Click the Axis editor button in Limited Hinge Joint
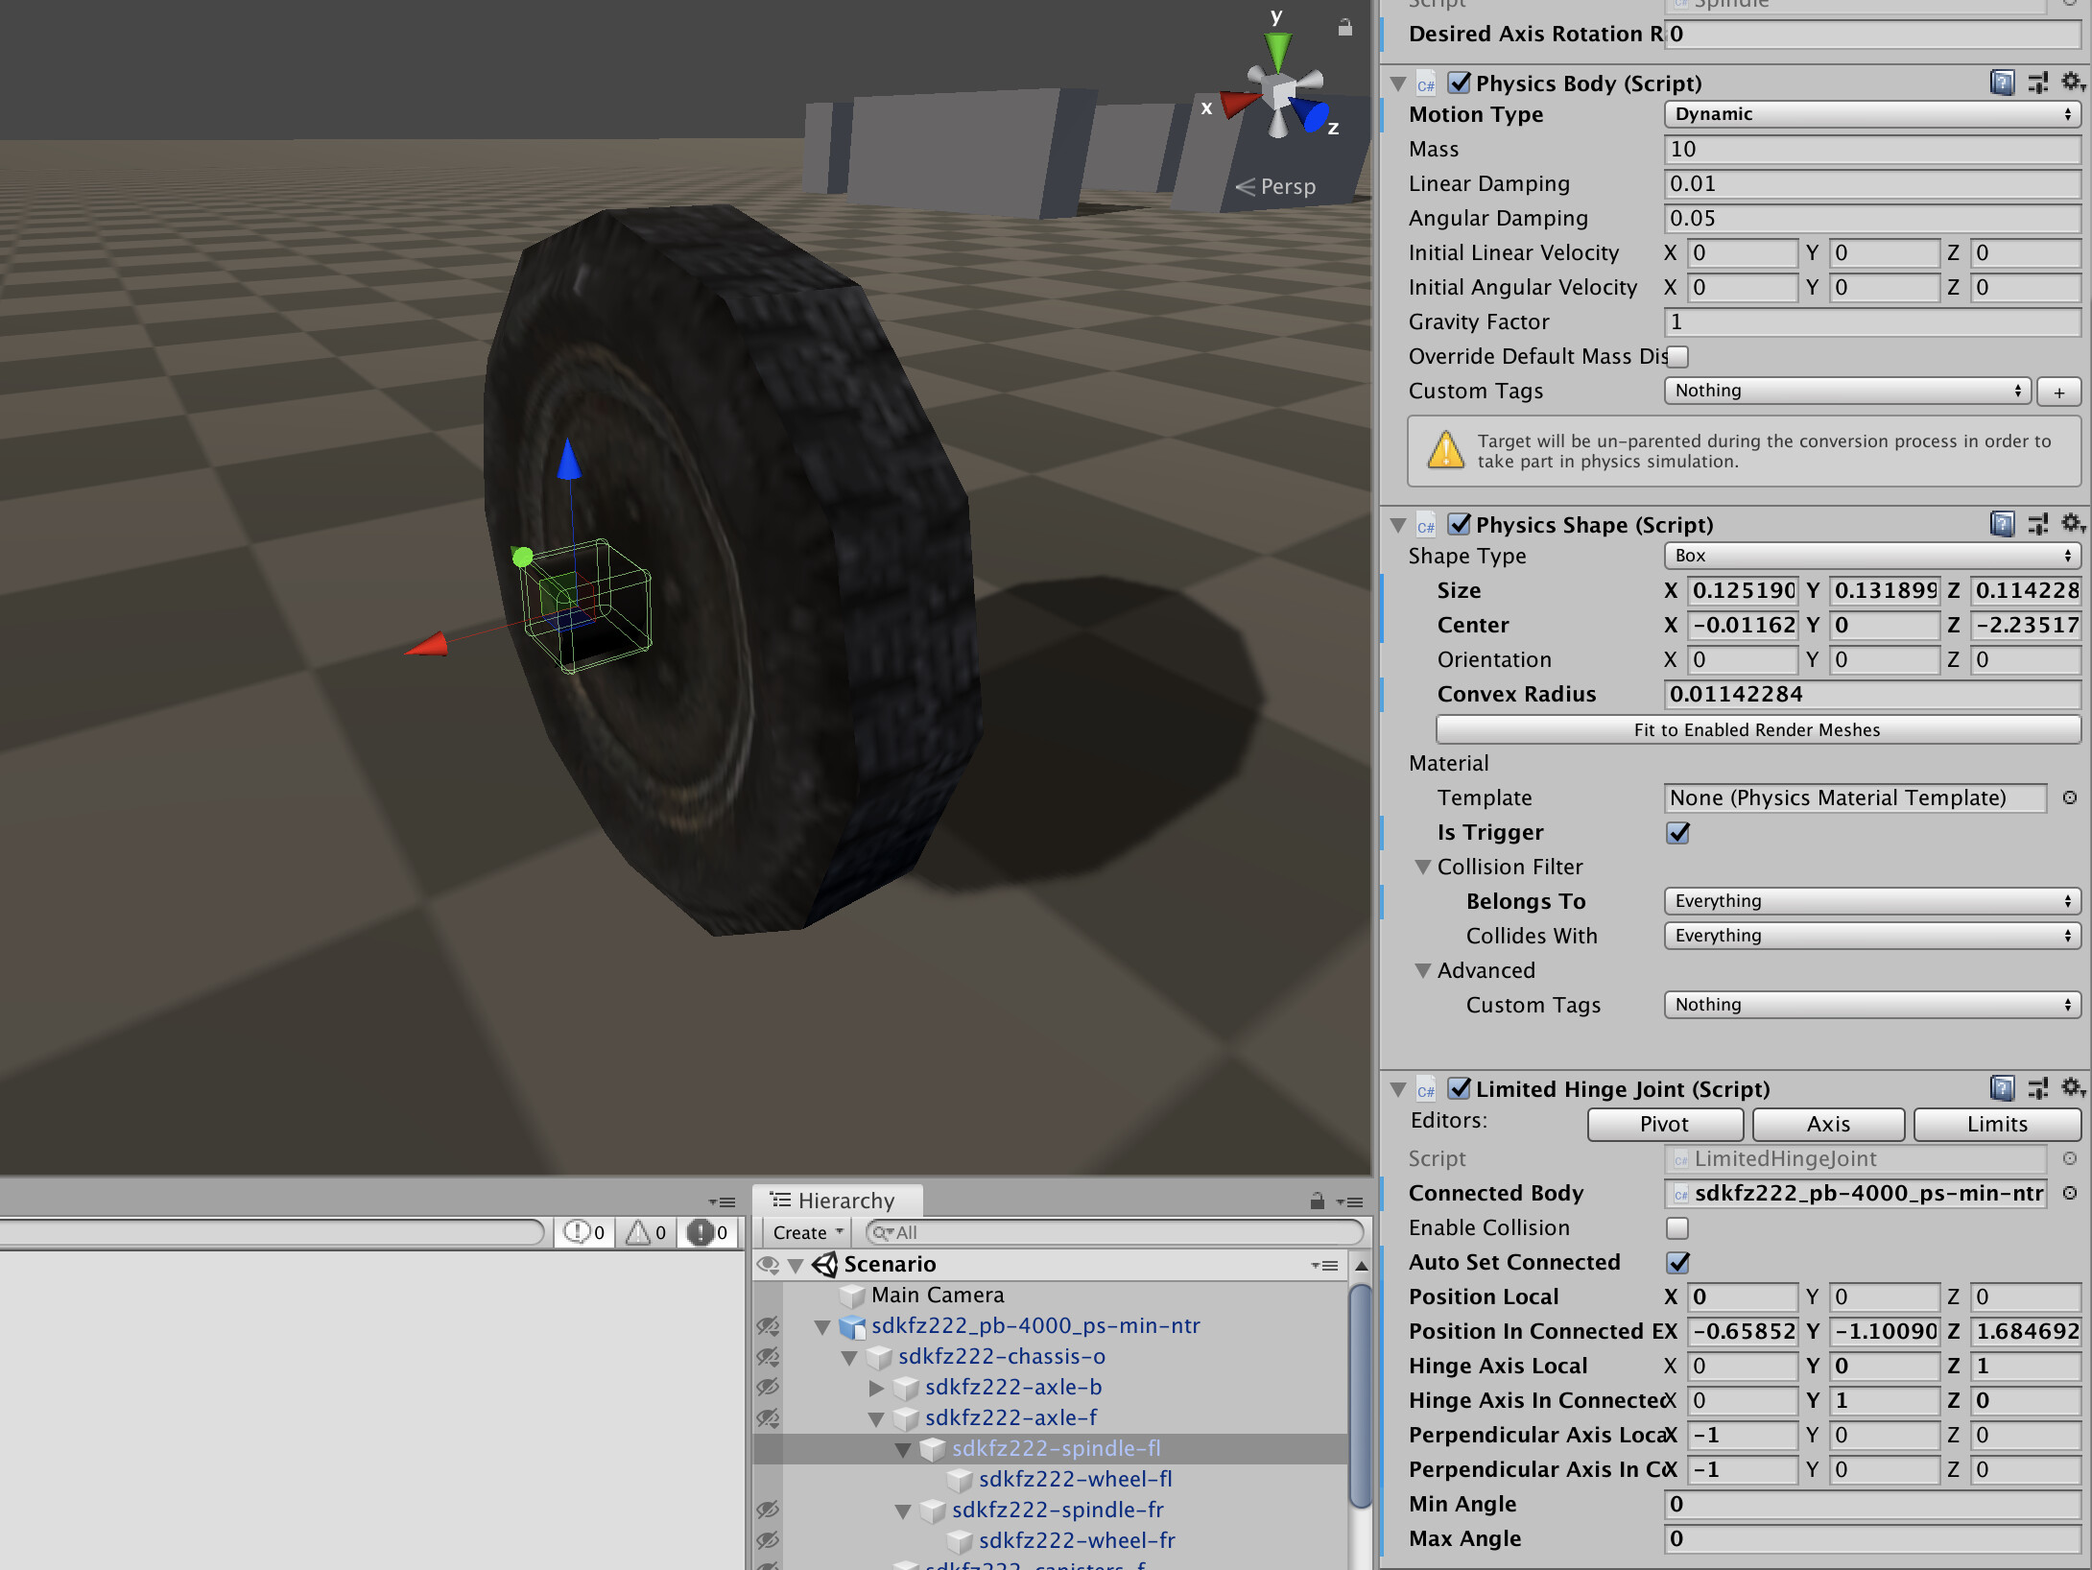 pos(1828,1124)
